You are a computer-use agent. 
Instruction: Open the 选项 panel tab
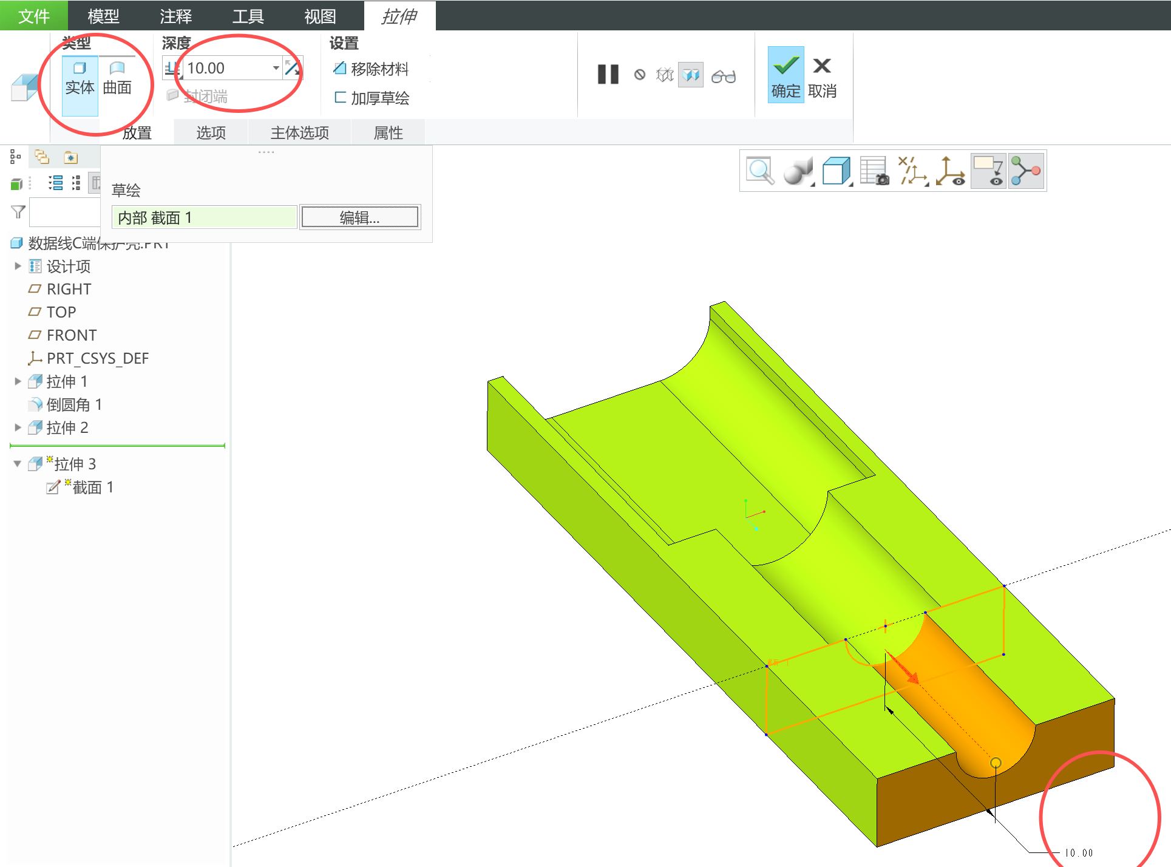[211, 132]
